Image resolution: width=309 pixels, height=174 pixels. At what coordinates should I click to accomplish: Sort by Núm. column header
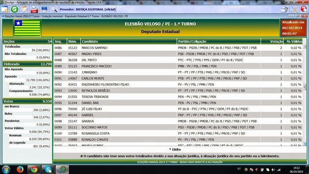click(x=74, y=41)
